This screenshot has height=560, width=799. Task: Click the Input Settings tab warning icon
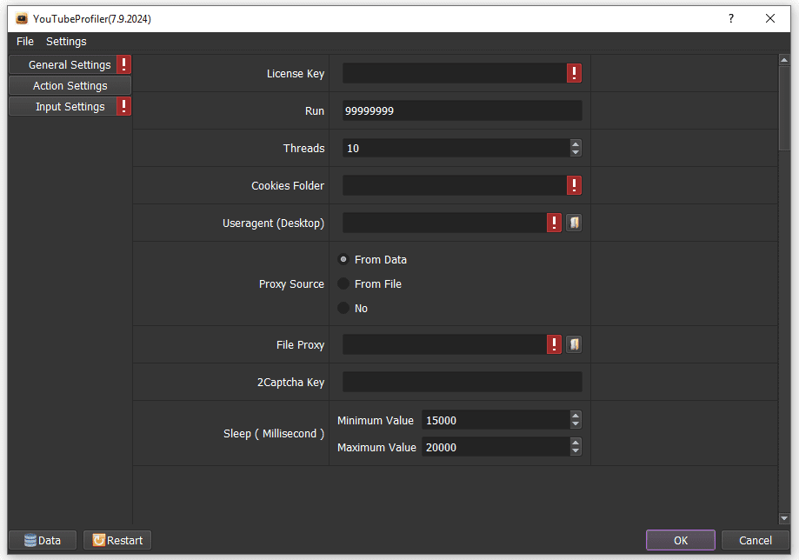click(x=123, y=106)
